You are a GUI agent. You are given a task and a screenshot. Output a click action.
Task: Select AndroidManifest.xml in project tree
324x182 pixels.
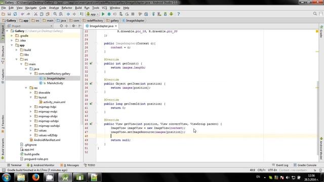pos(47,140)
